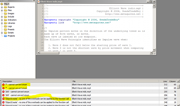Screen dimensions: 180x106
Task: Click the Description column header
Action: [x=37, y=81]
